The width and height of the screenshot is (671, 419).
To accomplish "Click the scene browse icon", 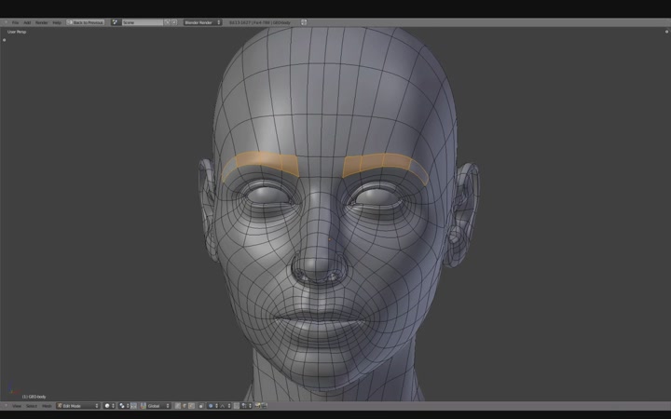I will coord(116,22).
